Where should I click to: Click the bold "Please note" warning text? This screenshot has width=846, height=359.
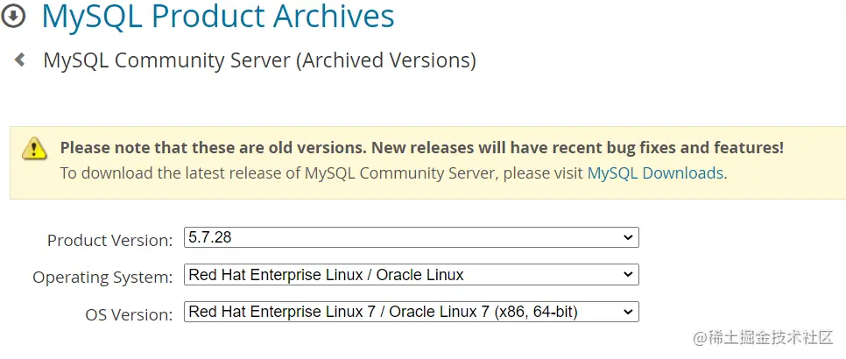421,148
